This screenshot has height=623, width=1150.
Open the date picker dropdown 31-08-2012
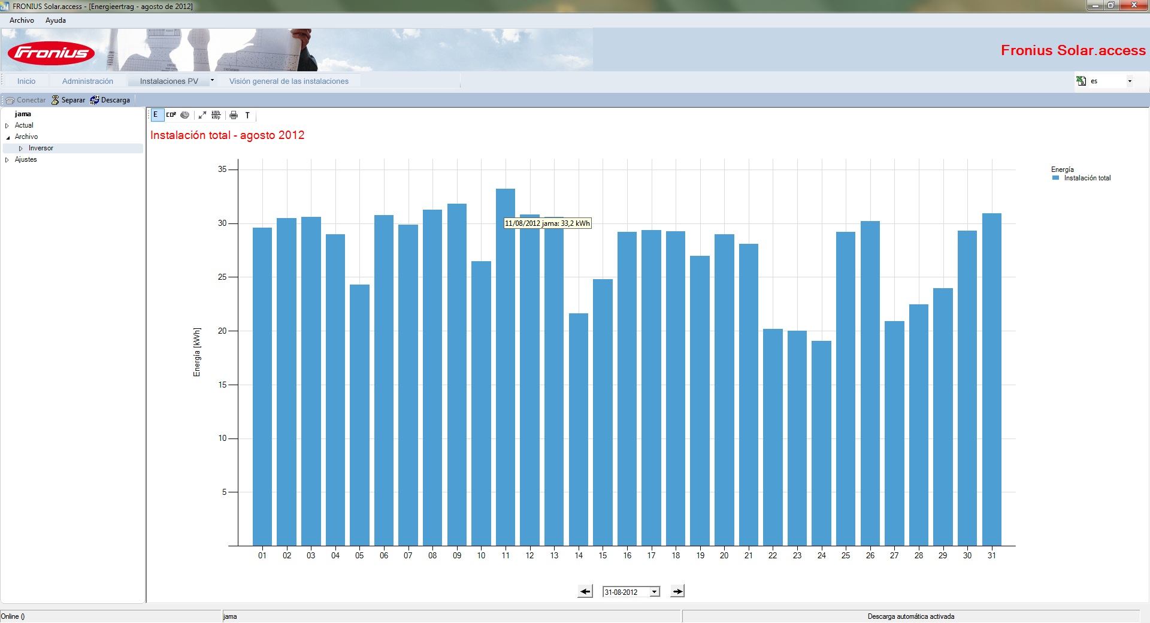pyautogui.click(x=655, y=592)
